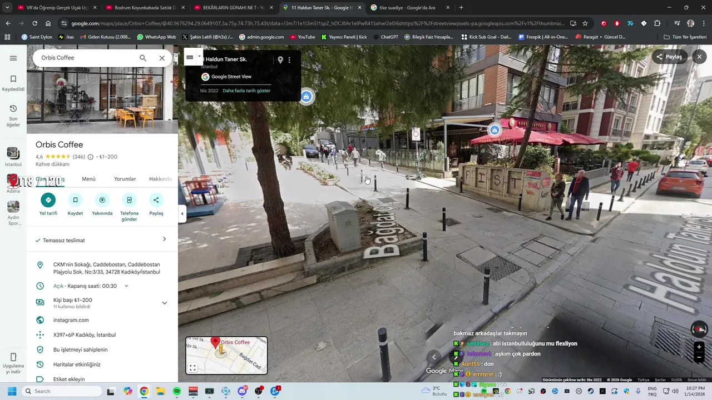
Task: Open File Explorer from the taskbar
Action: click(x=160, y=391)
